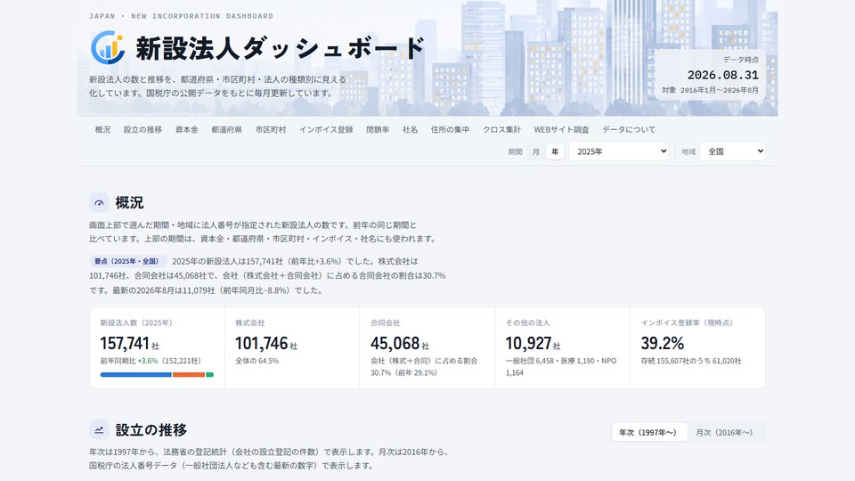Image resolution: width=855 pixels, height=481 pixels.
Task: Go to the 設立の推移 navigation tab
Action: coord(142,130)
